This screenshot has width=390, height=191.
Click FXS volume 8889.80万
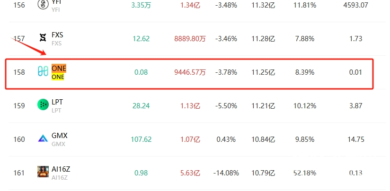tap(190, 39)
